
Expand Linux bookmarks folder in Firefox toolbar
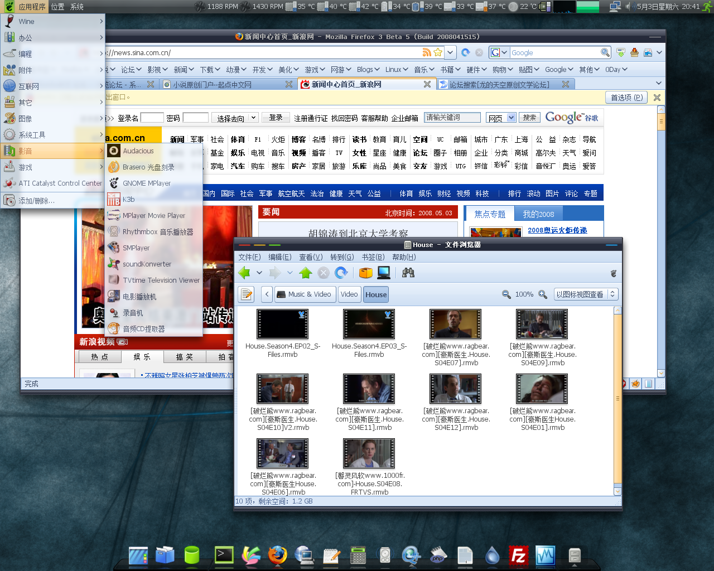[x=398, y=69]
